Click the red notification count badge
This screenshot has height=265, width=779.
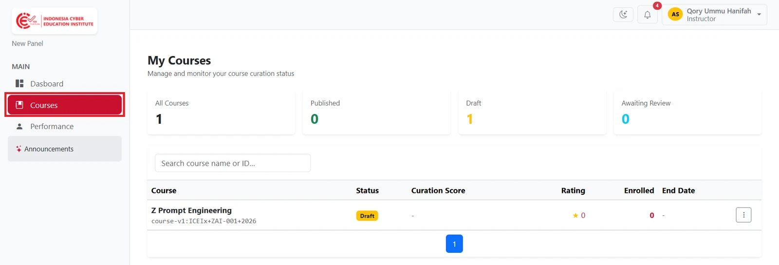657,6
